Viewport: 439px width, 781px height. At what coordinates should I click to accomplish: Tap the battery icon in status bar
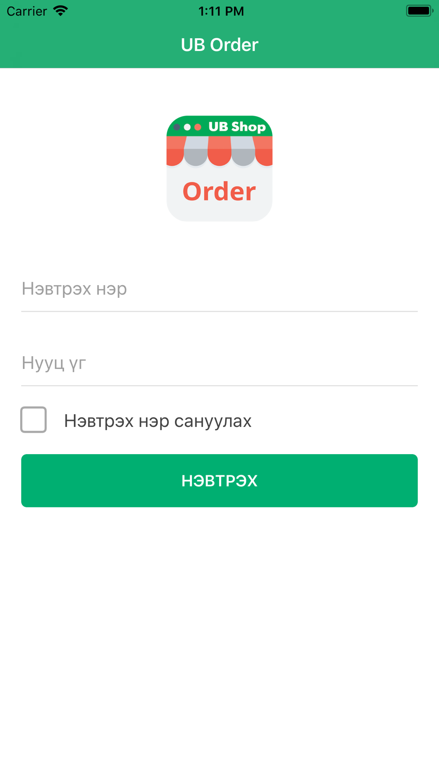[419, 11]
